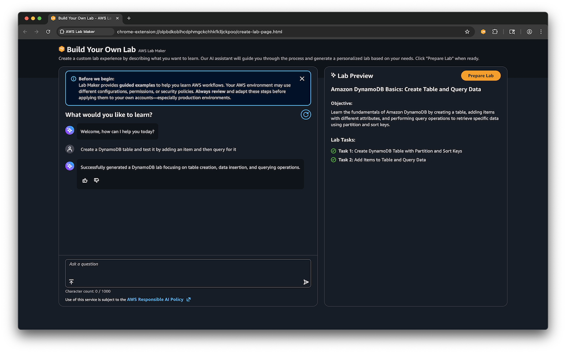Click Task 2 green check icon
The height and width of the screenshot is (353, 566).
tap(333, 160)
